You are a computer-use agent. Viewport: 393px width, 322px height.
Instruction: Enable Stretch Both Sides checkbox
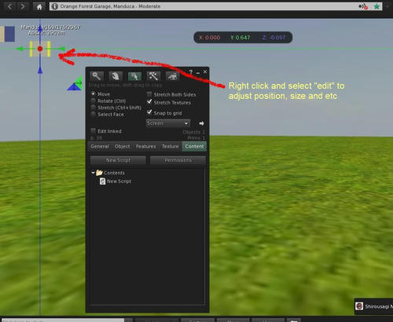149,94
